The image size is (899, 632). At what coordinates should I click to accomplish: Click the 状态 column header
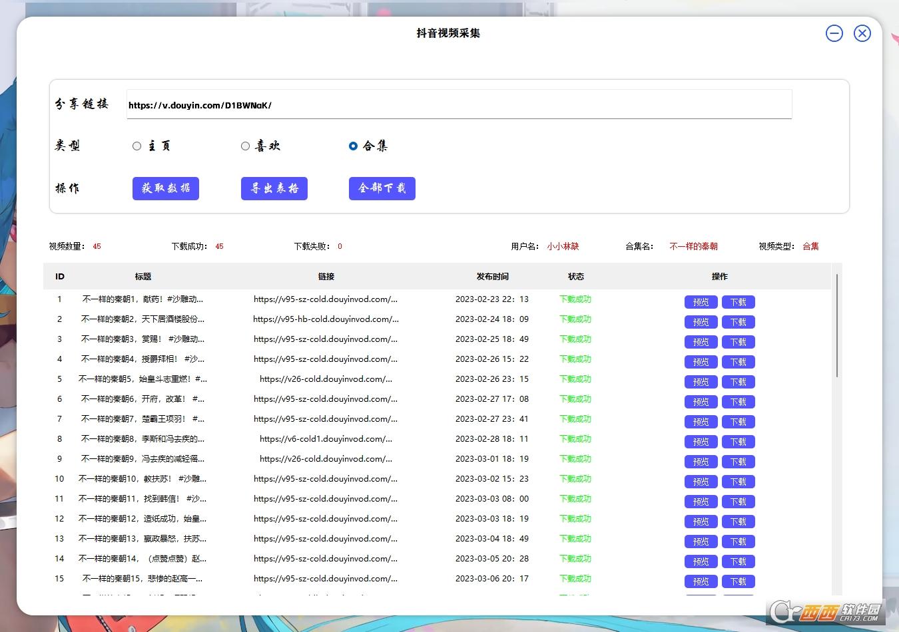tap(576, 277)
